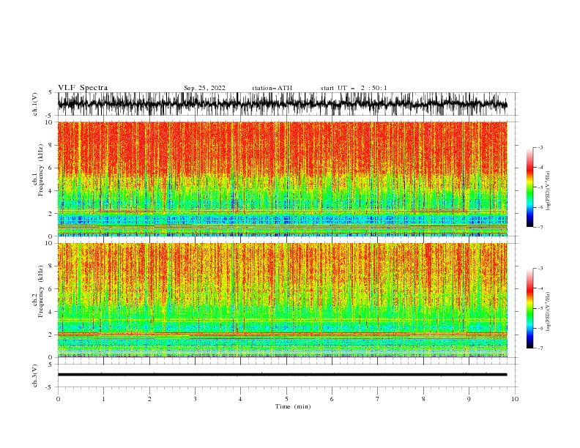
Task: Click the "-3" tick on ch.1 color bar
Action: click(540, 148)
